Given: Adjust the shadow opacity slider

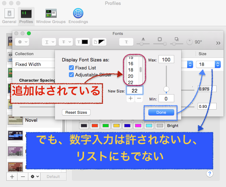Looking at the screenshot, I should pyautogui.click(x=143, y=44).
